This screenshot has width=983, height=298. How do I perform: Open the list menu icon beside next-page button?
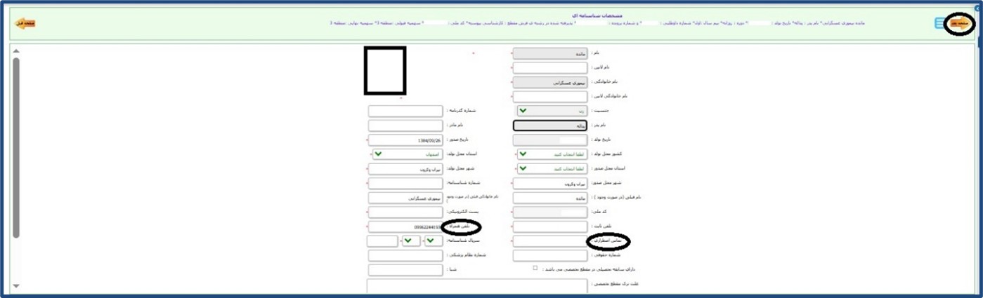(x=939, y=24)
